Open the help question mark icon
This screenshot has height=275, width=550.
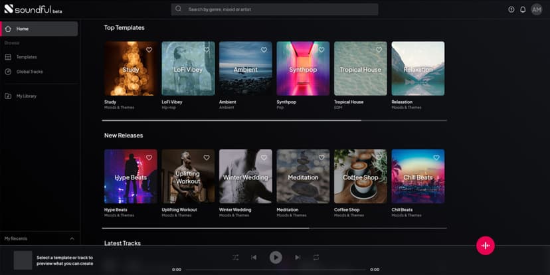tap(511, 9)
